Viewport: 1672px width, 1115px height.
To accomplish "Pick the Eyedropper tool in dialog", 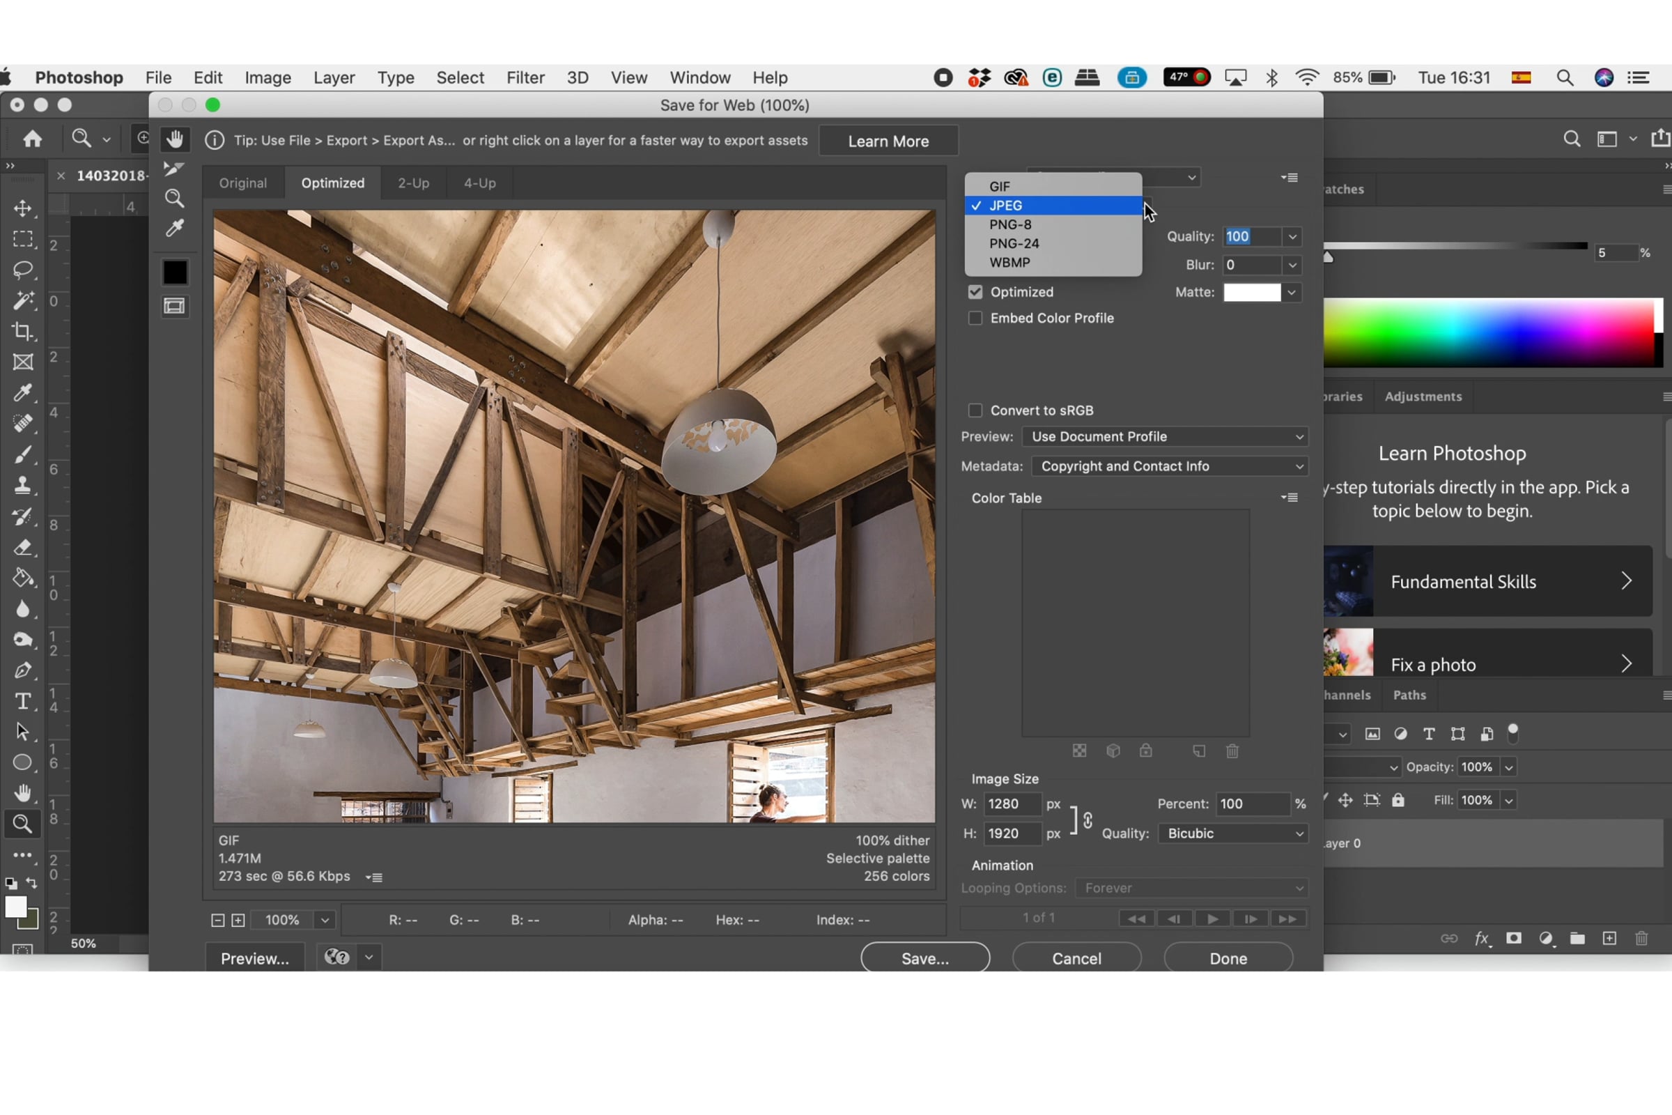I will tap(175, 229).
